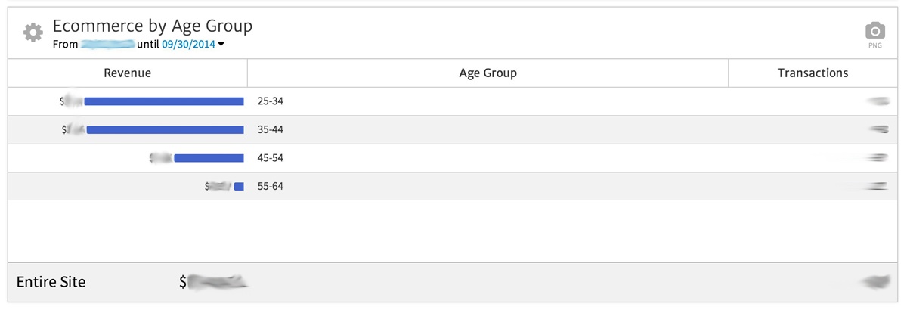Click the blurred start date after From
Viewport: 907px width, 313px height.
click(x=107, y=45)
